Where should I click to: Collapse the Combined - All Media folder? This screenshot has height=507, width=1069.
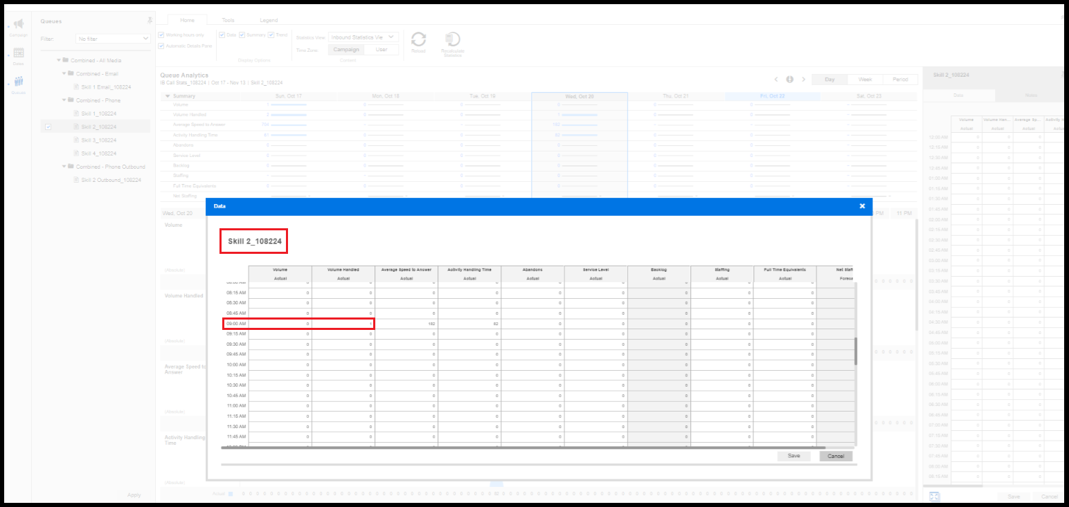click(60, 60)
